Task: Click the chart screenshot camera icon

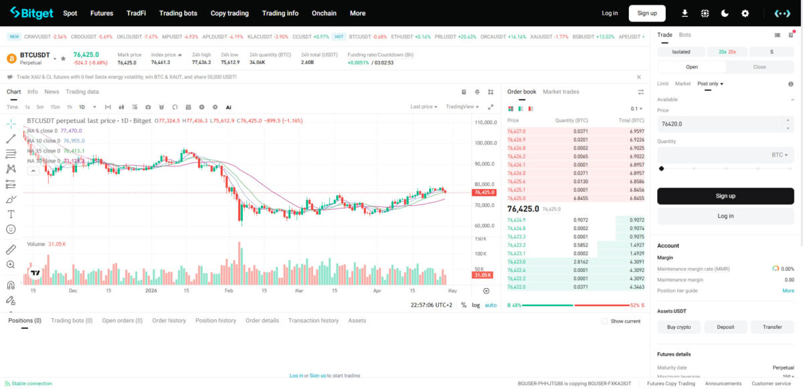Action: 148,107
